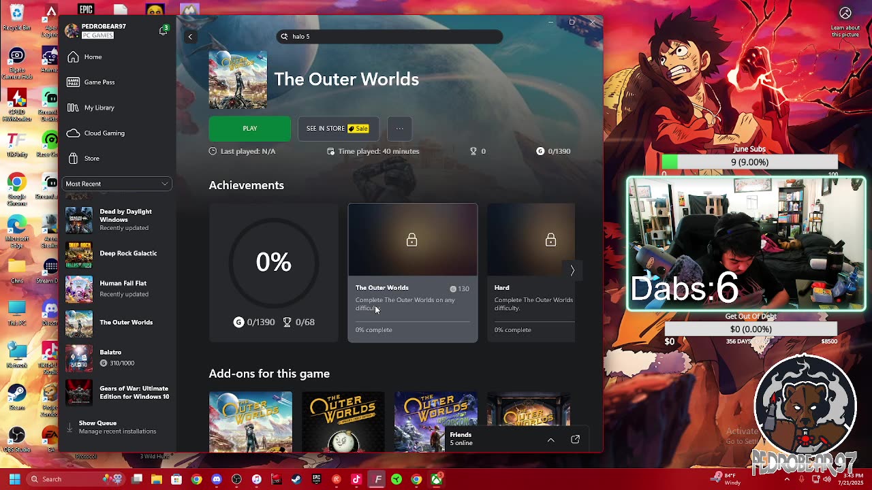This screenshot has height=490, width=872.
Task: Open the more options ellipsis button
Action: coord(400,129)
